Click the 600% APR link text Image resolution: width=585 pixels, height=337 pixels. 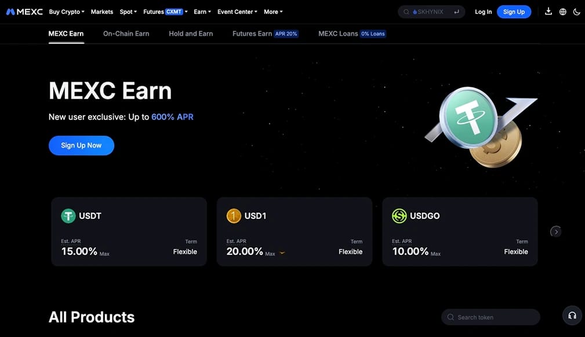tap(172, 117)
